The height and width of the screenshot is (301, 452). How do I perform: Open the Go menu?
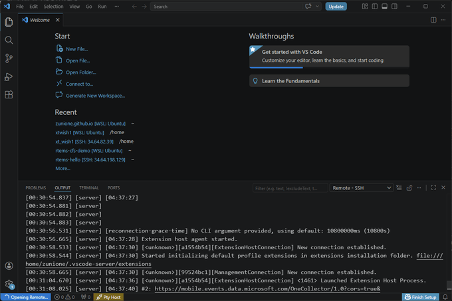(89, 7)
